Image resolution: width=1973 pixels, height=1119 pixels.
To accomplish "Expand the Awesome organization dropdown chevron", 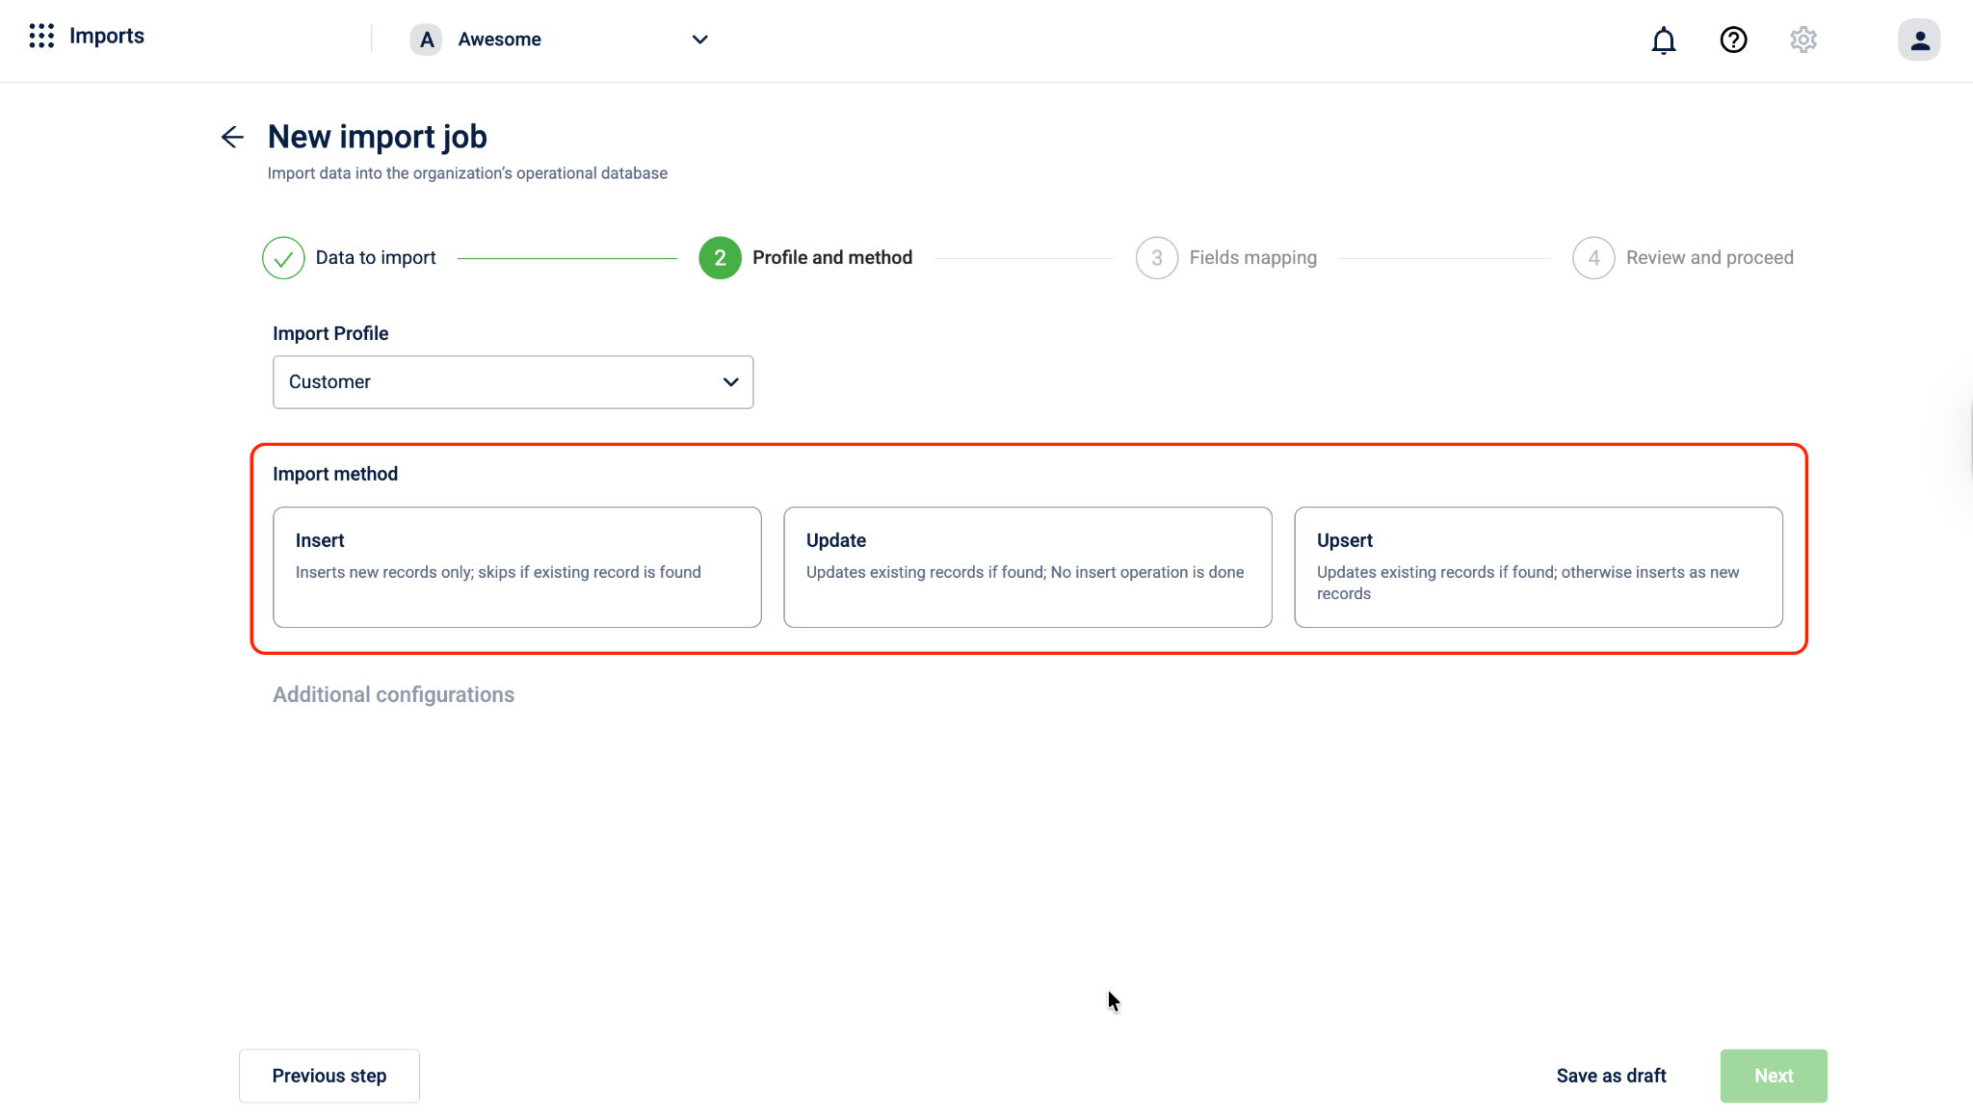I will pos(700,39).
